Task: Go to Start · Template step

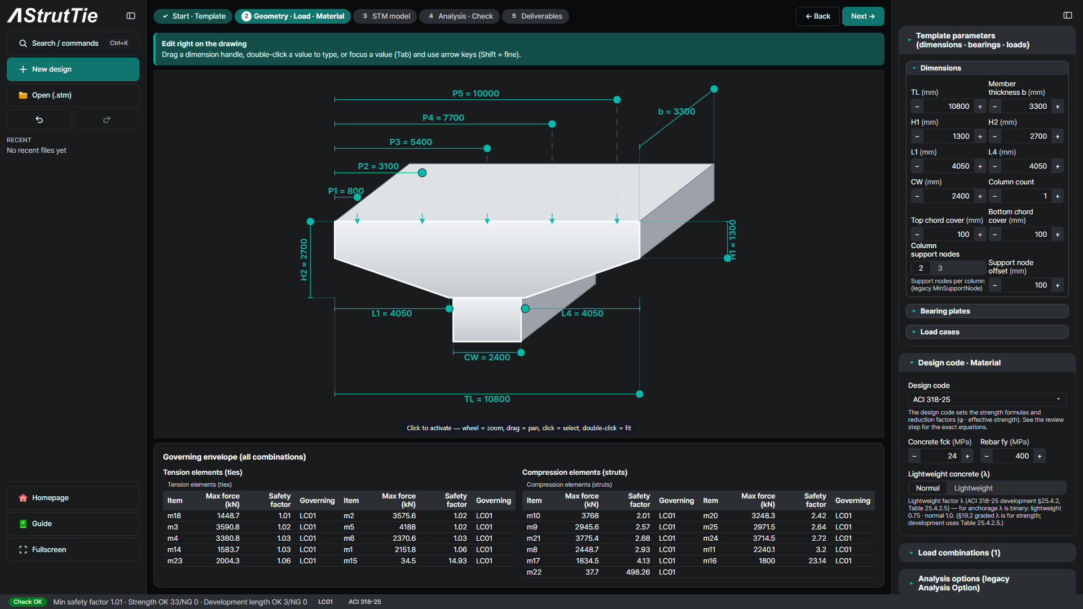Action: tap(193, 16)
